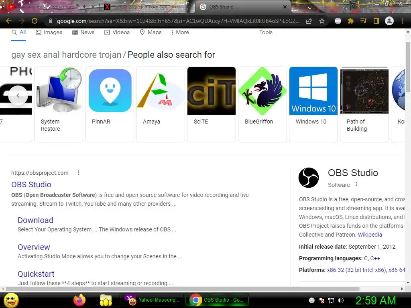The image size is (411, 308).
Task: Select the All search tab
Action: pyautogui.click(x=18, y=32)
